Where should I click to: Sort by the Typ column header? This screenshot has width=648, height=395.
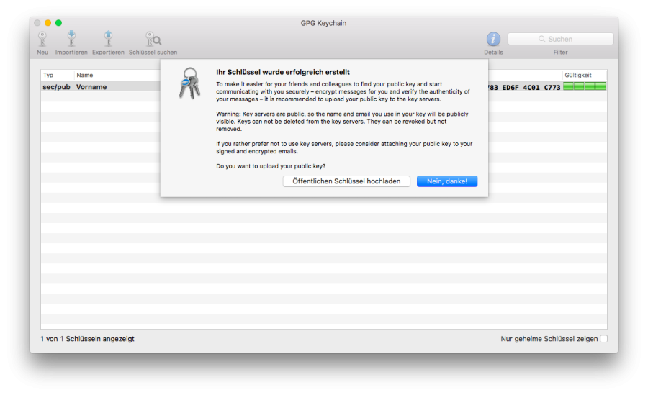(57, 75)
